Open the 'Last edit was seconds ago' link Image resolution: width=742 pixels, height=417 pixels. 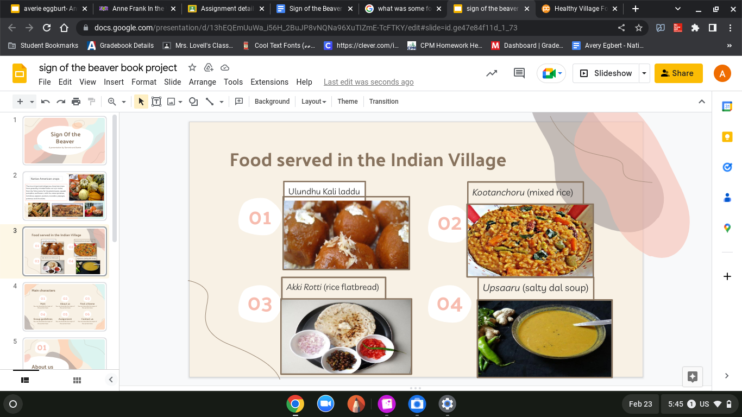(x=368, y=82)
